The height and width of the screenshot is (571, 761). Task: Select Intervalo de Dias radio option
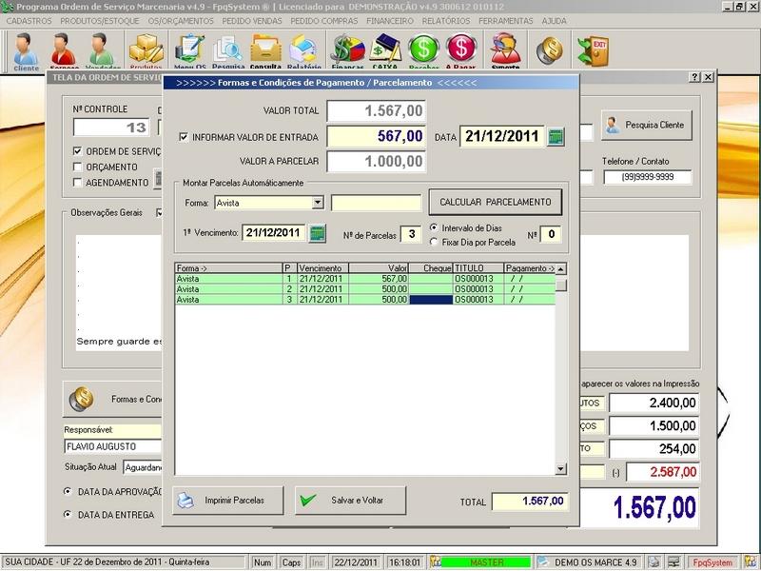[434, 227]
